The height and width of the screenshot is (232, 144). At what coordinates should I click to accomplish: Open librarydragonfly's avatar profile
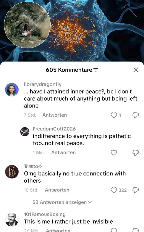tap(12, 90)
